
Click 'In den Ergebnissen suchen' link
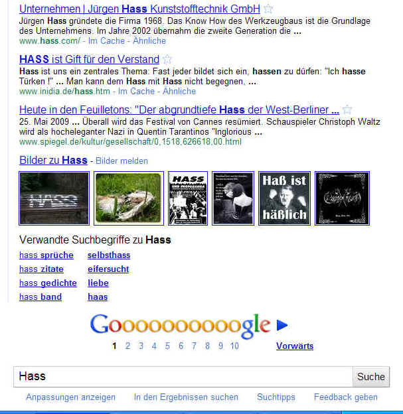coord(186,397)
